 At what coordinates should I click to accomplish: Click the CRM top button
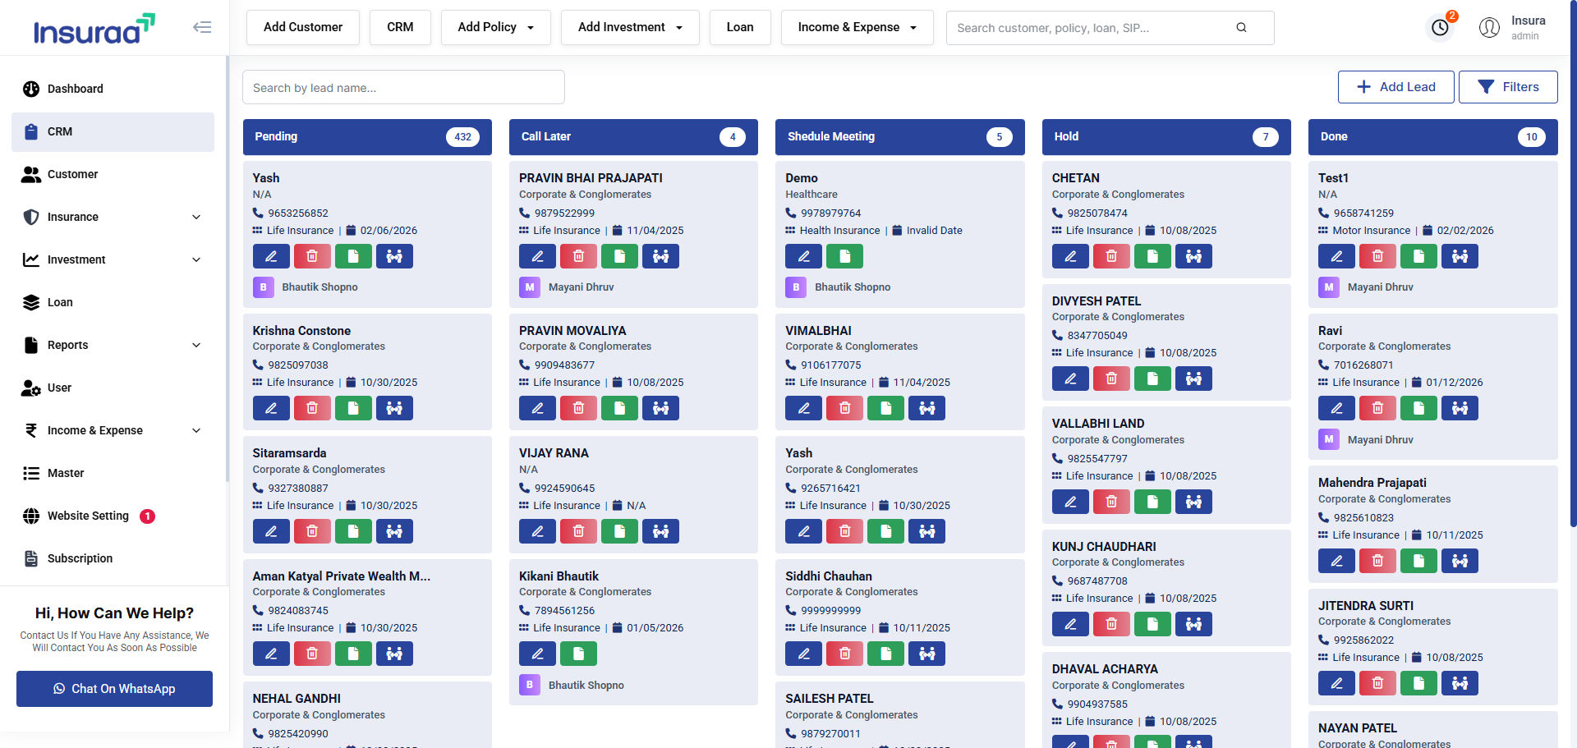(400, 27)
